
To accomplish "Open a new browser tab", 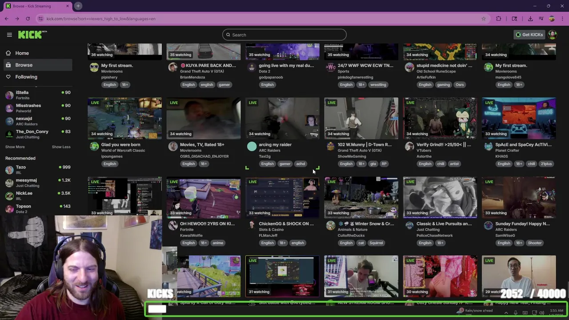I will [78, 6].
